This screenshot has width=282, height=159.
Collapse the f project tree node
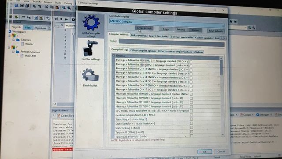click(x=9, y=48)
